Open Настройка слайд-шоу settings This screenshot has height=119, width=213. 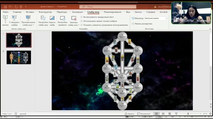pos(43,20)
